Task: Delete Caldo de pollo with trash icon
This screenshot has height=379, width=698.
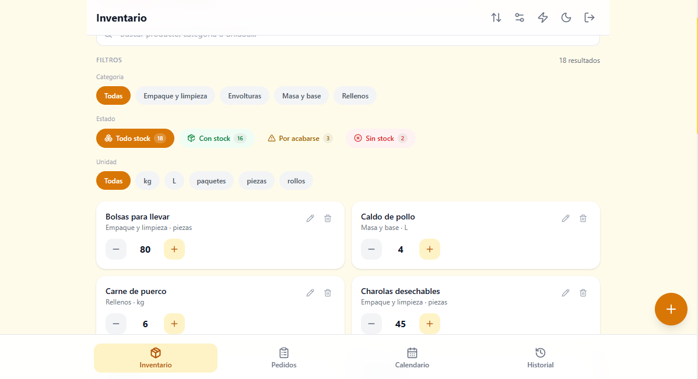Action: tap(583, 218)
